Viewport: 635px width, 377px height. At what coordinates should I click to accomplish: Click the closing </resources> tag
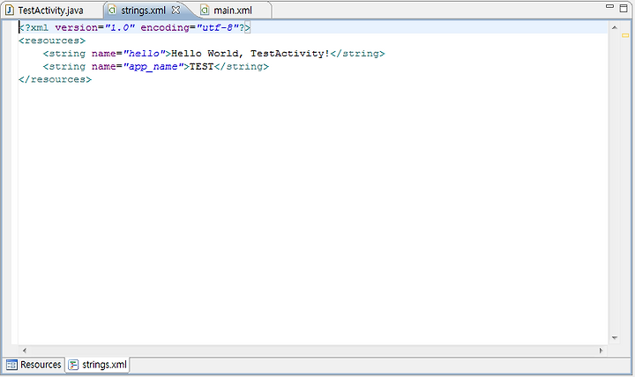(55, 79)
